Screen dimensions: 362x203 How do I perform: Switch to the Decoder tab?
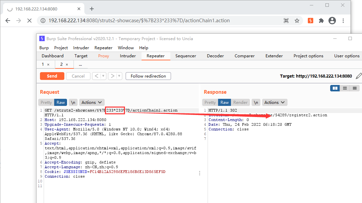(215, 56)
